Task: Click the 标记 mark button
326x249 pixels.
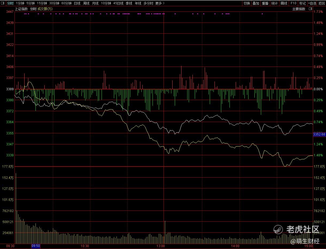Action: click(302, 3)
